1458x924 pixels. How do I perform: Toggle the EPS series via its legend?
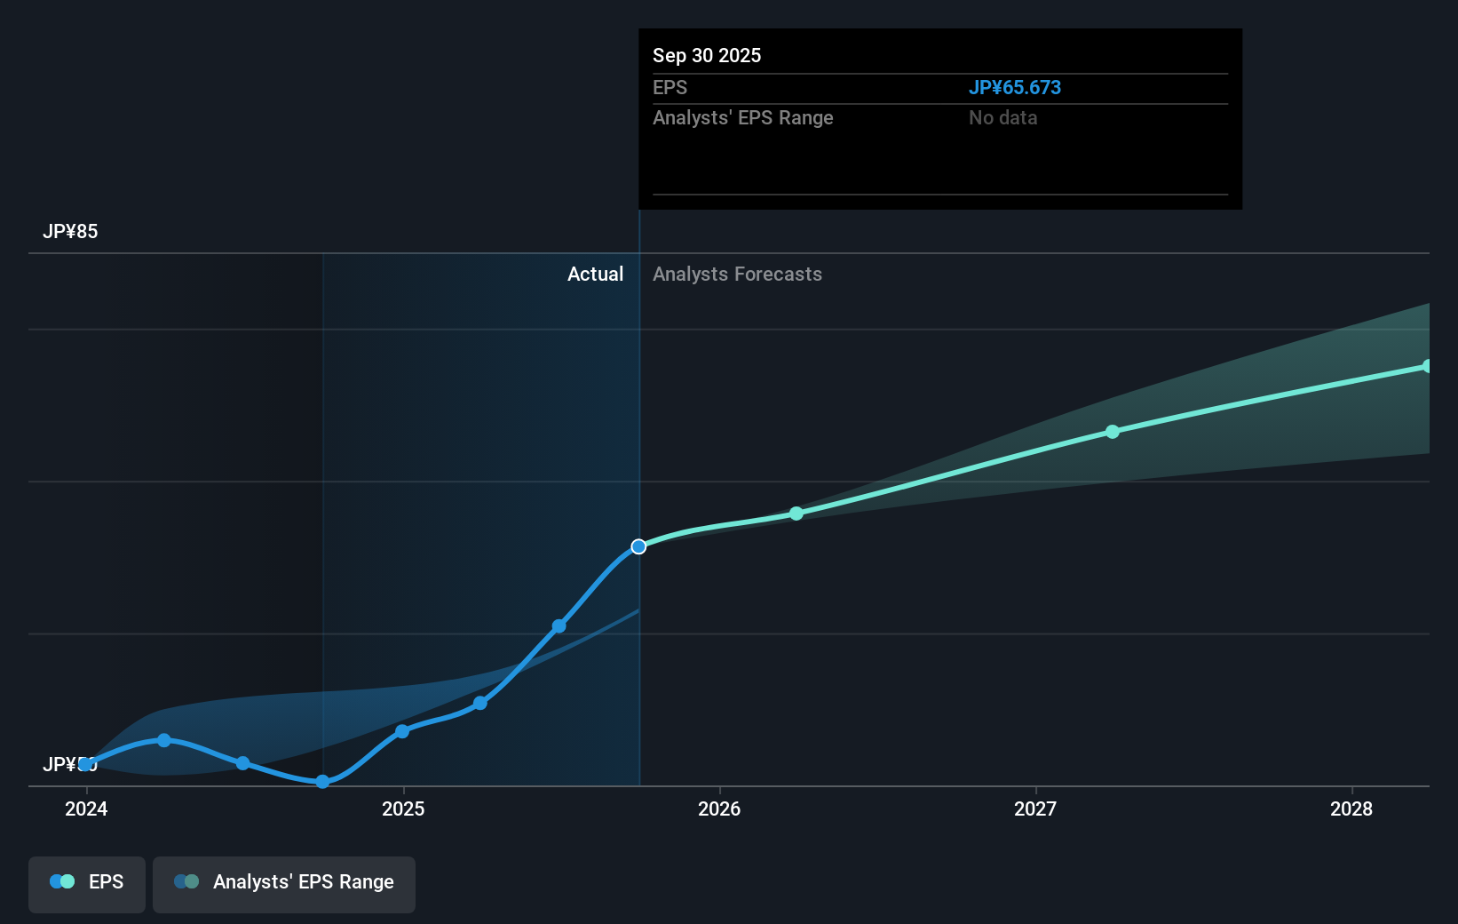click(86, 884)
